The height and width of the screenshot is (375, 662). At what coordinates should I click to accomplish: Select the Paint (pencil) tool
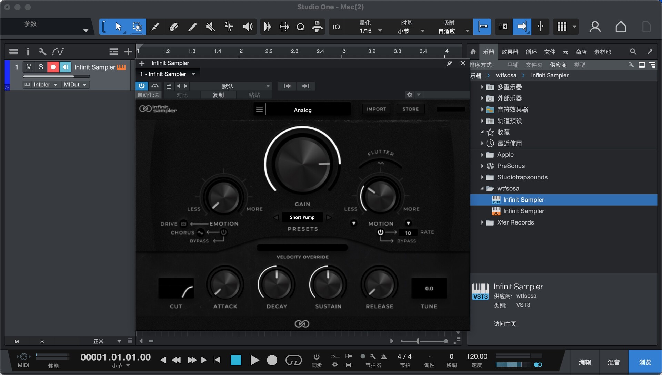(192, 27)
